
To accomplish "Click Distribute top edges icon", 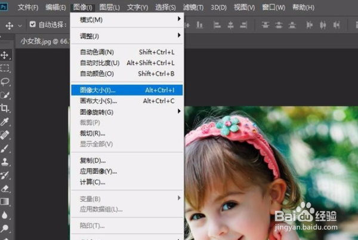I will pyautogui.click(x=266, y=24).
